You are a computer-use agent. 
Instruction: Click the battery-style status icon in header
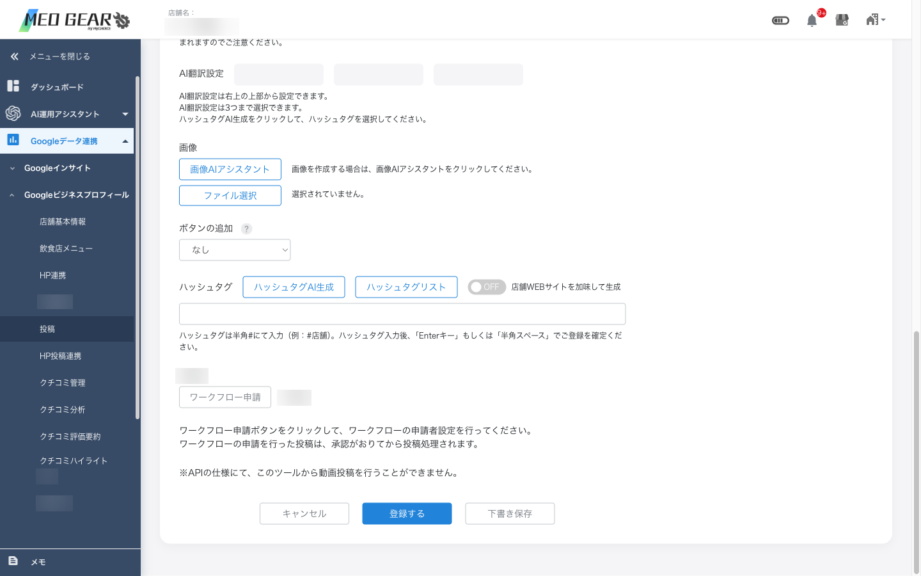pos(780,20)
